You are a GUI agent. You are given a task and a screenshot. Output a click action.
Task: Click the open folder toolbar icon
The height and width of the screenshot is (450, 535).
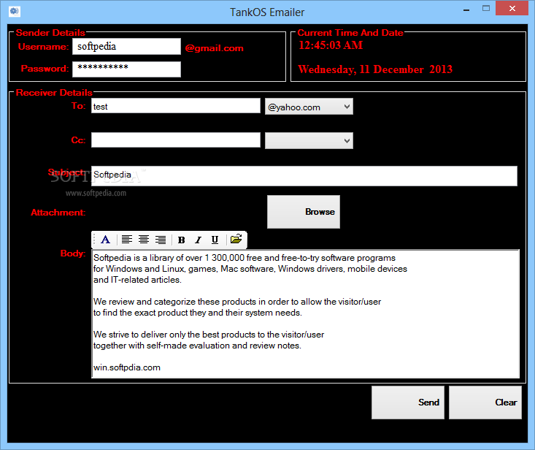coord(236,239)
